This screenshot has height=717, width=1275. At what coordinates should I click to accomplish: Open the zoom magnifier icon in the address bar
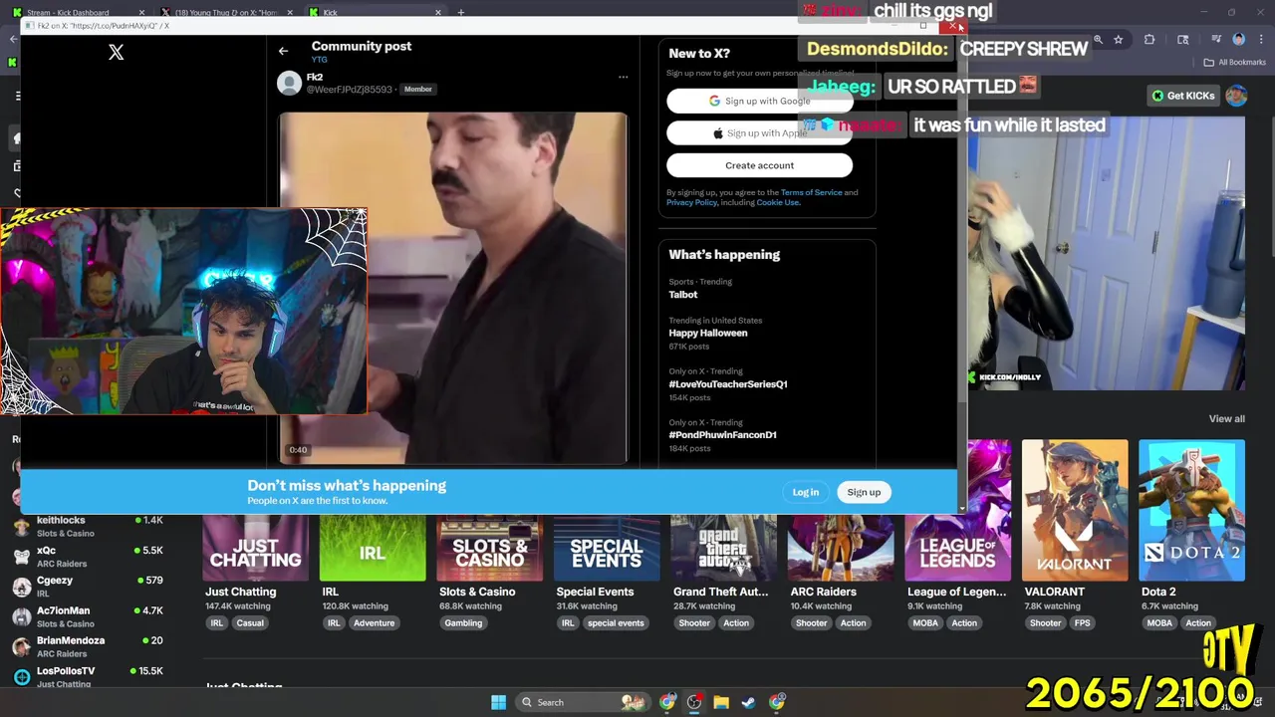1098,40
